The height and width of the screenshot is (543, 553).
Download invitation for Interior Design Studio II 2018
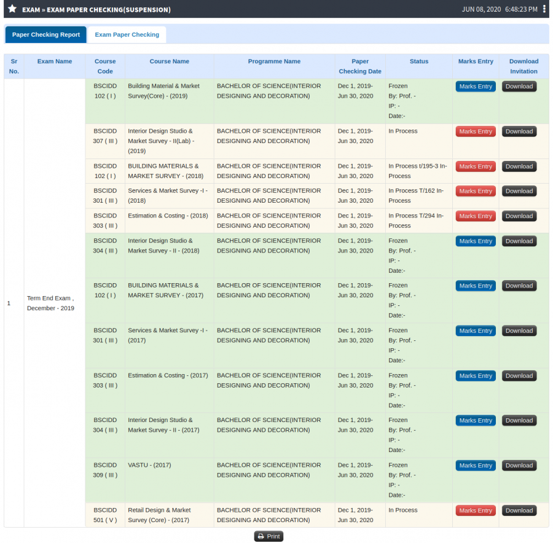point(519,241)
